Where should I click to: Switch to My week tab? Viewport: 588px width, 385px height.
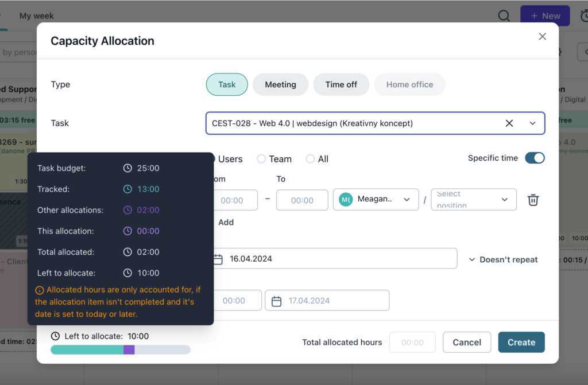(x=36, y=15)
